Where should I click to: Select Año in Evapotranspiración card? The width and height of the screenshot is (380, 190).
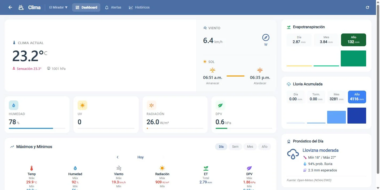pyautogui.click(x=354, y=40)
